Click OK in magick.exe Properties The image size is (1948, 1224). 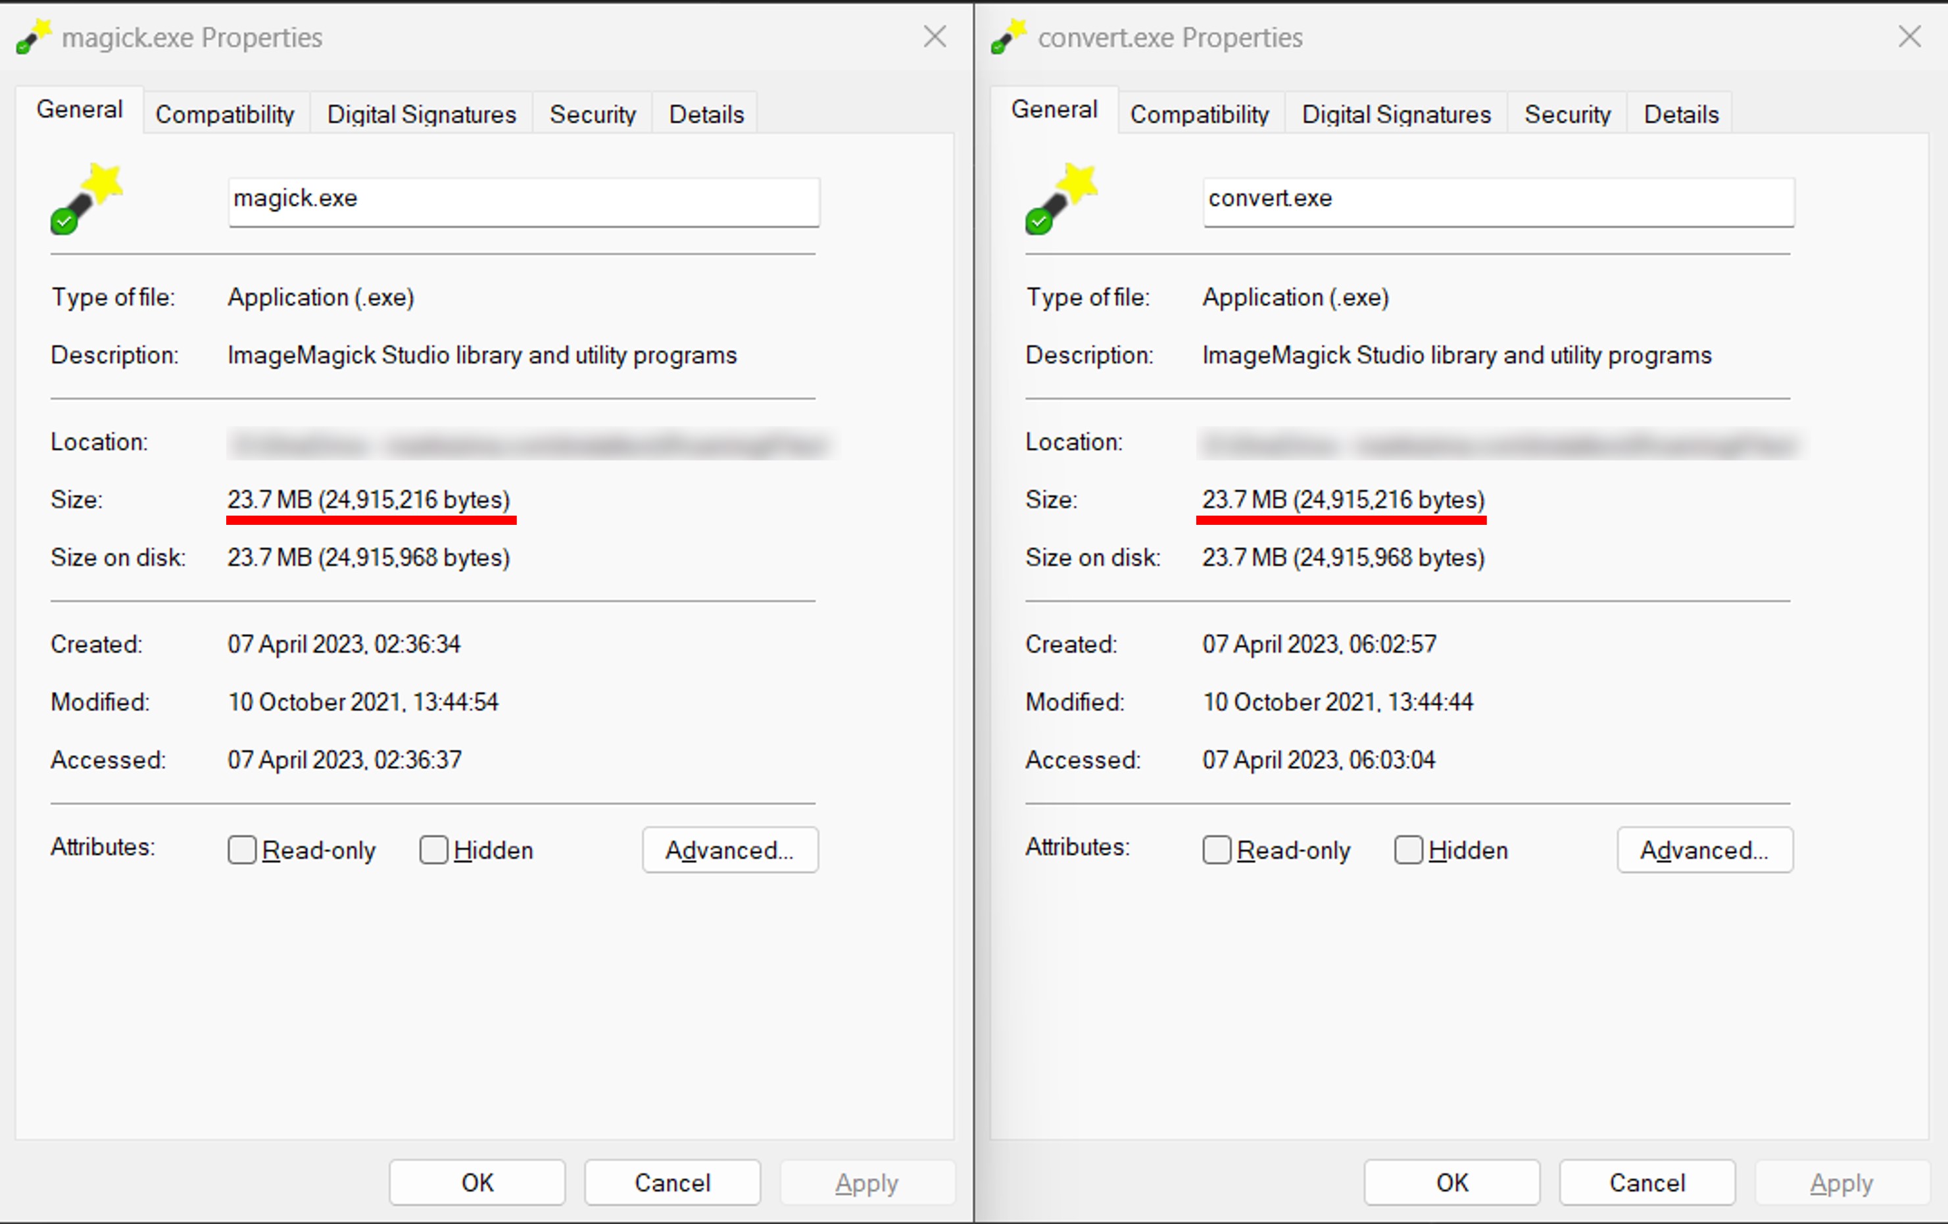tap(477, 1183)
